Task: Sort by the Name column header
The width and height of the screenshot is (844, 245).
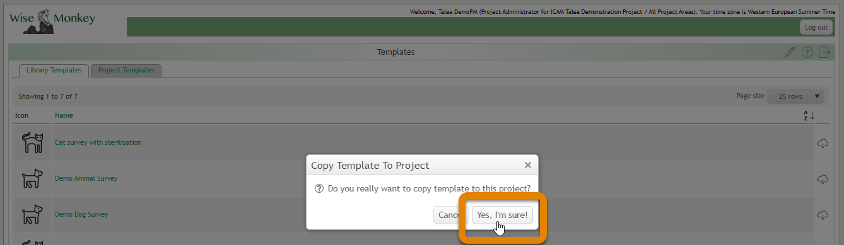Action: tap(64, 116)
